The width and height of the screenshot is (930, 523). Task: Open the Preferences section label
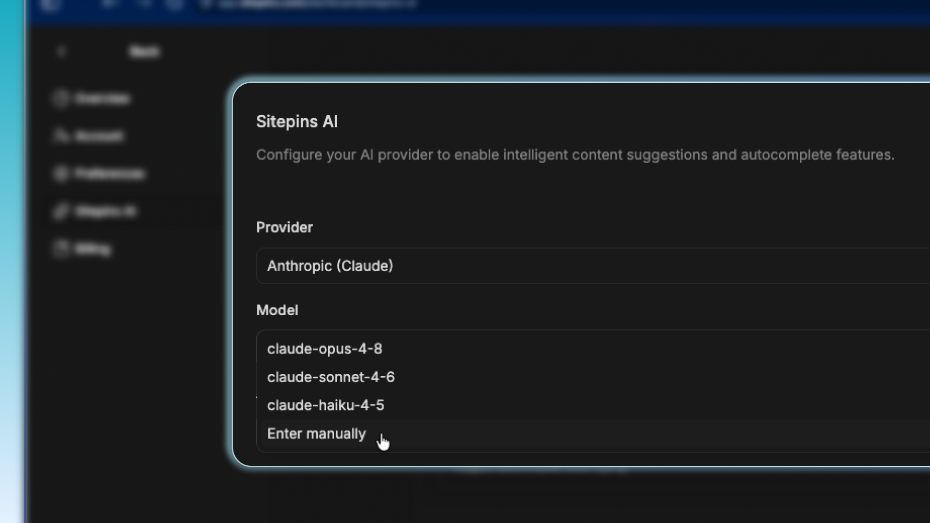pyautogui.click(x=110, y=174)
